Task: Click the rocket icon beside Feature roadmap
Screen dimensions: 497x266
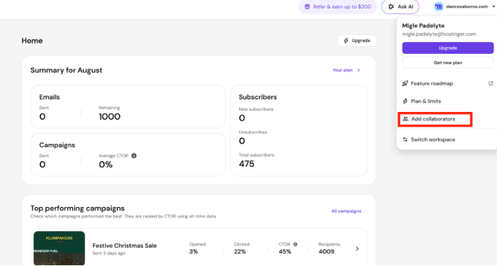Action: [x=405, y=83]
